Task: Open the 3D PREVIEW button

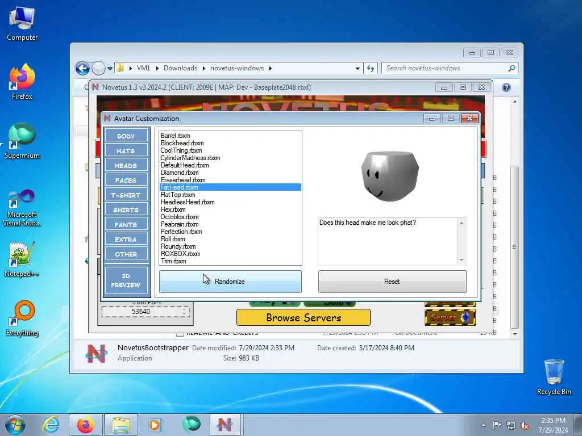Action: 126,280
